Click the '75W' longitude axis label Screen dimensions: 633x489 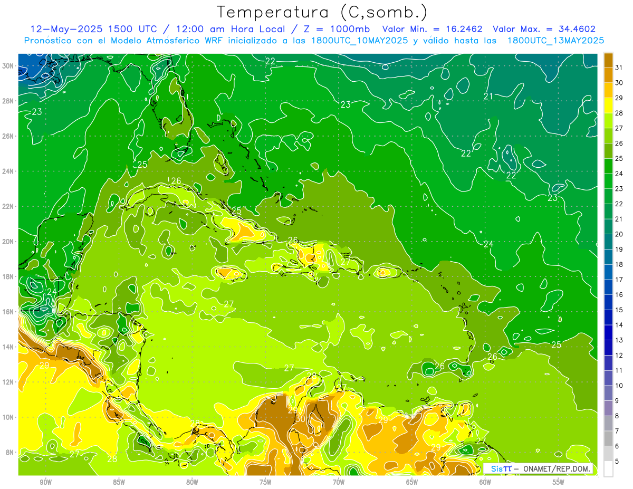click(265, 482)
